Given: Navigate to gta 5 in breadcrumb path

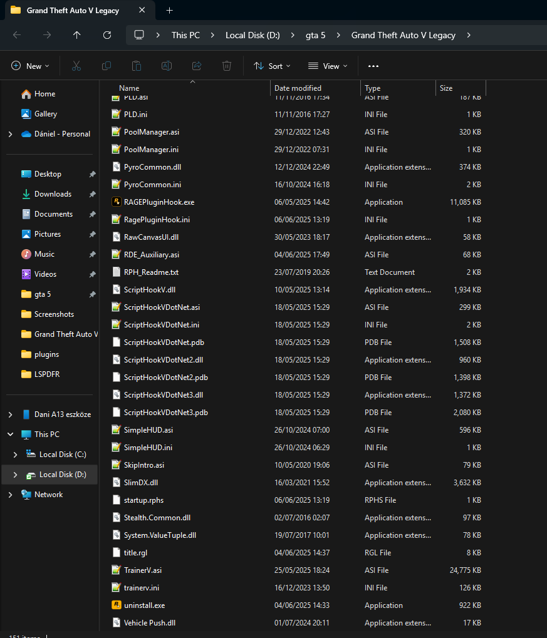Looking at the screenshot, I should 315,35.
